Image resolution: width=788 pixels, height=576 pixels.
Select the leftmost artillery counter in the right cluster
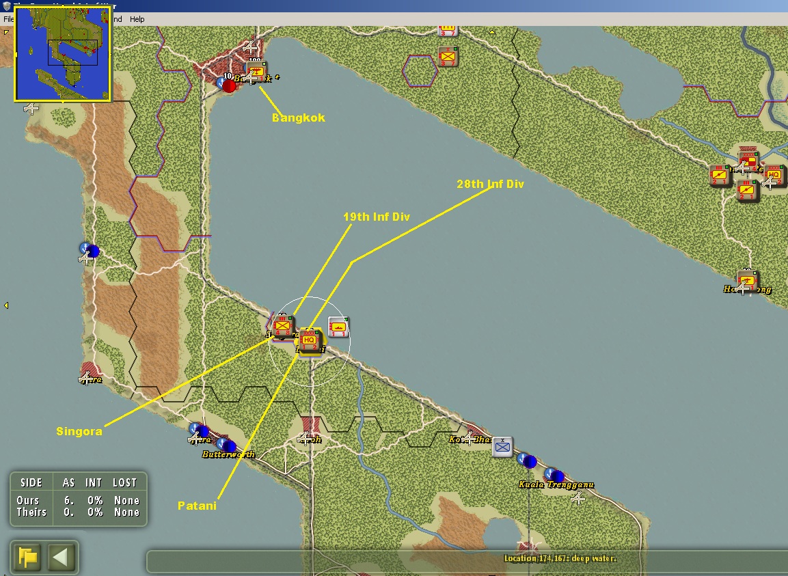coord(720,176)
